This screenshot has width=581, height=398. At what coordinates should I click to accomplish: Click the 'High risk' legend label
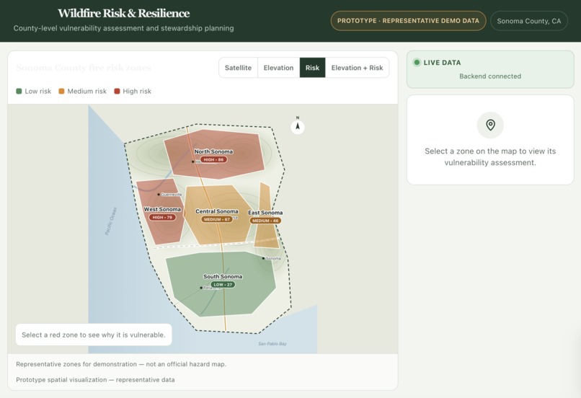tap(137, 91)
